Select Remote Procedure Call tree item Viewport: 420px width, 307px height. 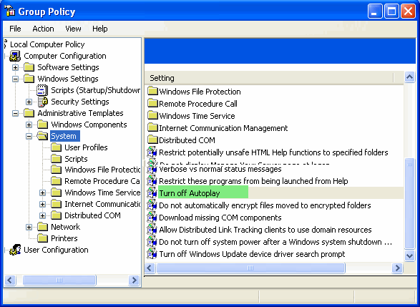click(102, 181)
